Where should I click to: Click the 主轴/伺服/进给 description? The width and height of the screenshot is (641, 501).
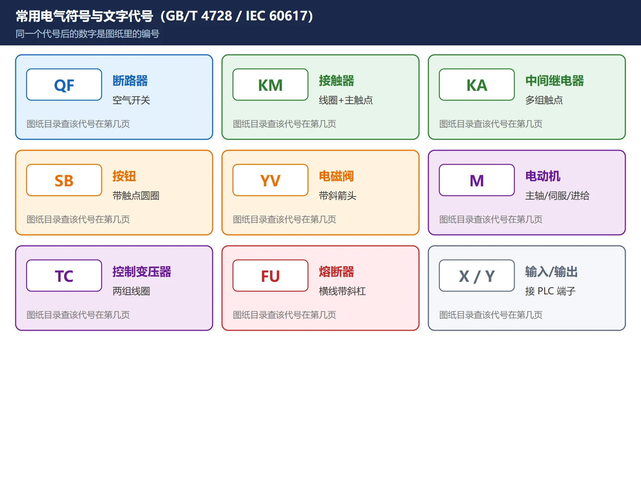(x=557, y=196)
